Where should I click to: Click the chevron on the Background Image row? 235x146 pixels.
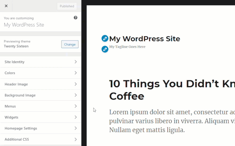pyautogui.click(x=76, y=95)
